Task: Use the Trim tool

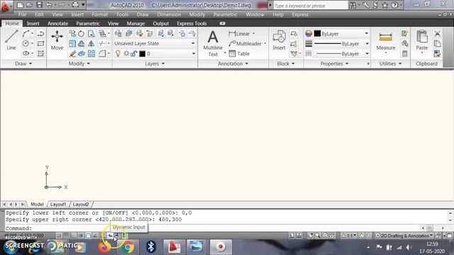Action: [x=102, y=44]
